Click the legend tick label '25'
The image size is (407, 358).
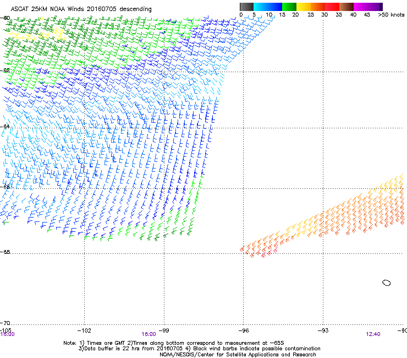pos(311,15)
